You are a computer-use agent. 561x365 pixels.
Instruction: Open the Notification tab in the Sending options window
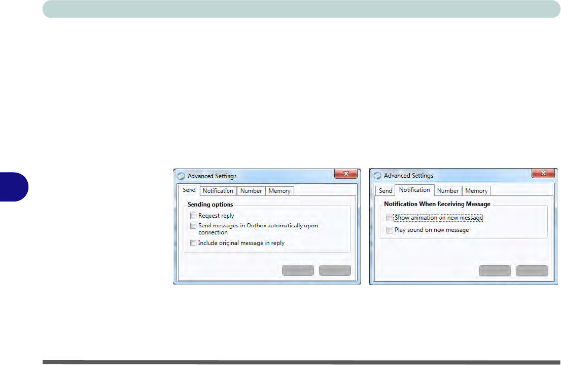click(x=218, y=191)
